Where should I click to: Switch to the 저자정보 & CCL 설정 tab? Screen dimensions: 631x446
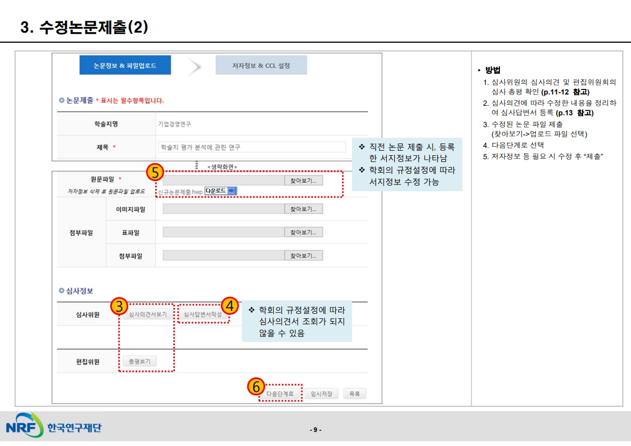261,65
